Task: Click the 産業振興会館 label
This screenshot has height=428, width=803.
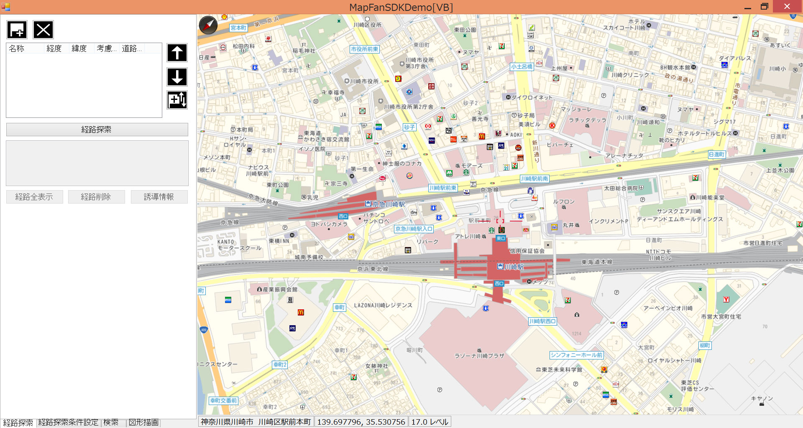Action: pyautogui.click(x=280, y=289)
